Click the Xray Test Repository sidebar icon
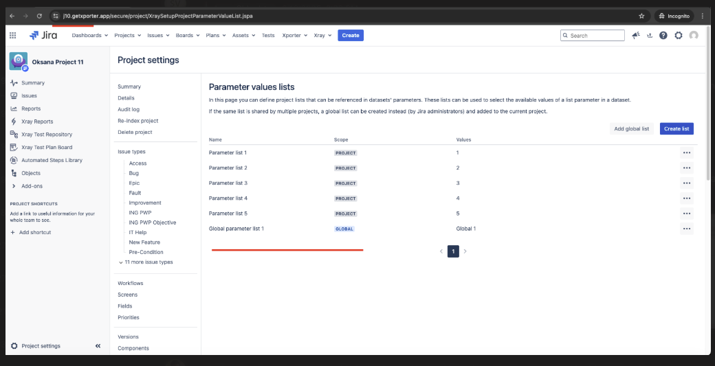The height and width of the screenshot is (366, 715). (x=14, y=135)
